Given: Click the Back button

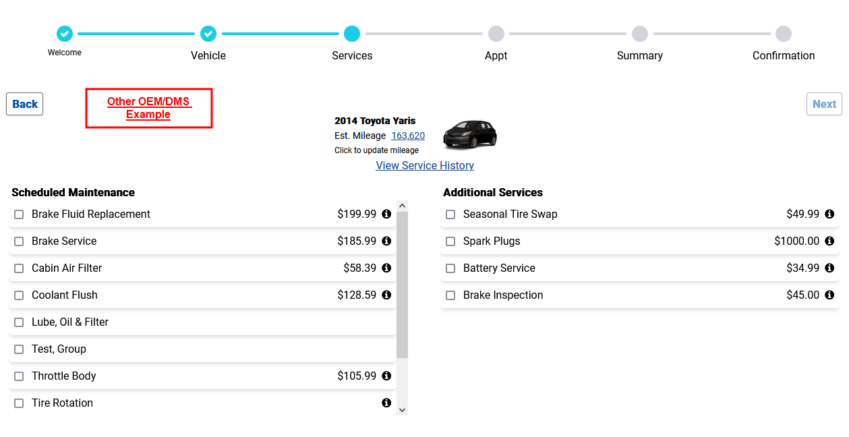Looking at the screenshot, I should coord(25,104).
